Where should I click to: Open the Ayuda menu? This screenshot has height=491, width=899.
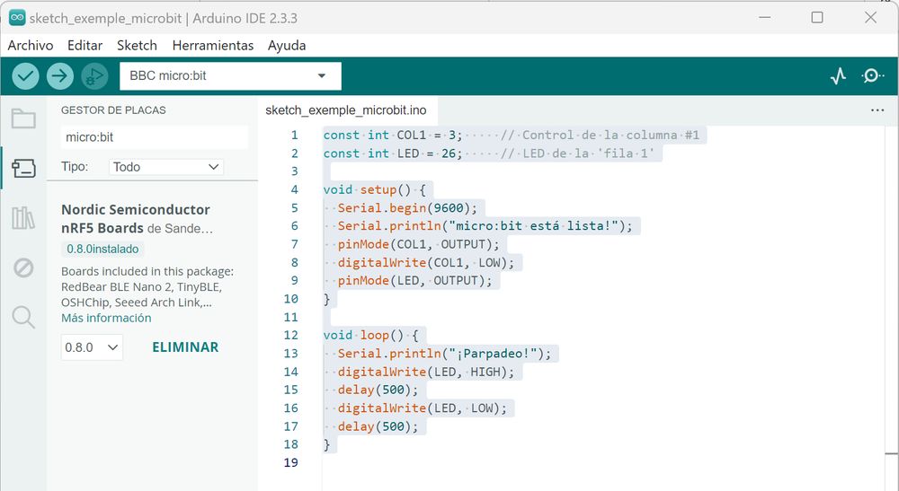click(287, 45)
